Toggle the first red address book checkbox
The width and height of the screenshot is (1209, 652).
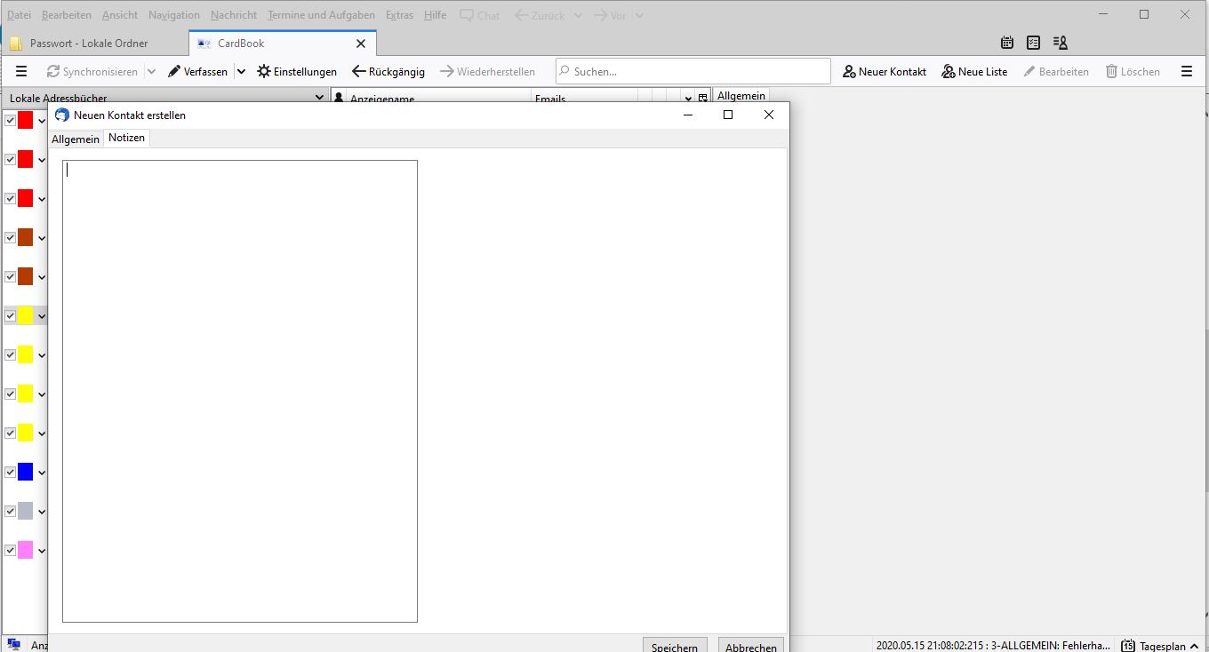click(x=11, y=120)
